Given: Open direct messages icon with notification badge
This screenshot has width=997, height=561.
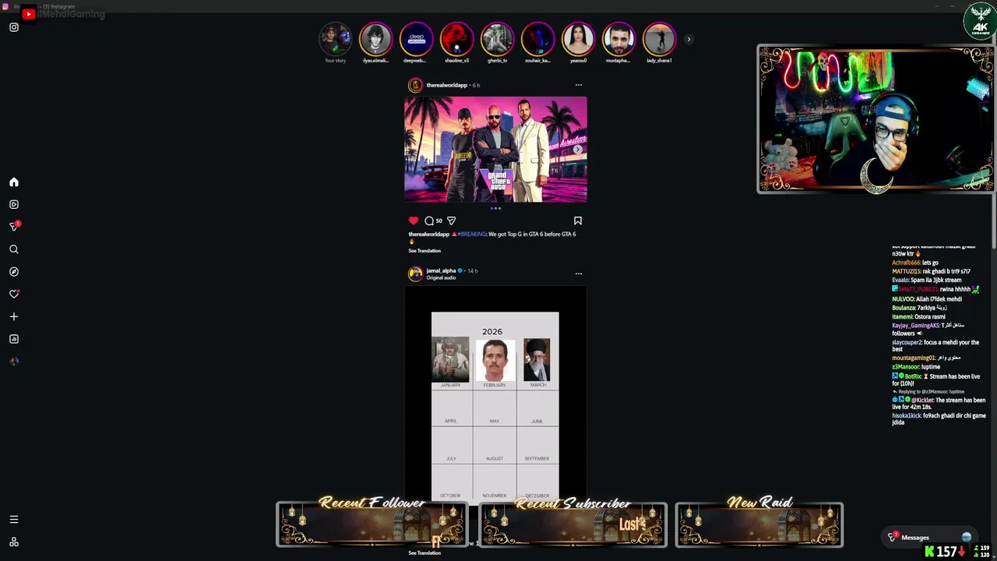Looking at the screenshot, I should point(13,227).
